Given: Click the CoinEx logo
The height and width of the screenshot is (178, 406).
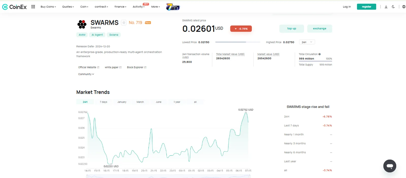Looking at the screenshot, I should tap(14, 7).
